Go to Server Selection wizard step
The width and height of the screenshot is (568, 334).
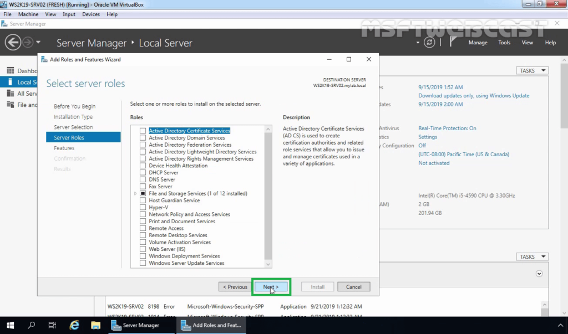point(73,127)
